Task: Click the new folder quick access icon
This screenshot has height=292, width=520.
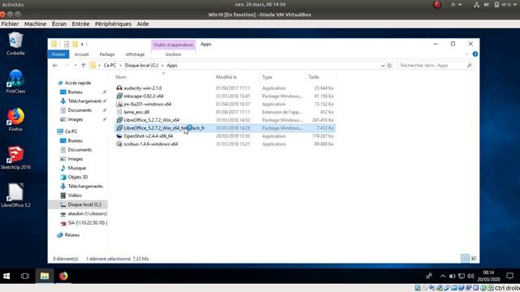Action: point(76,44)
